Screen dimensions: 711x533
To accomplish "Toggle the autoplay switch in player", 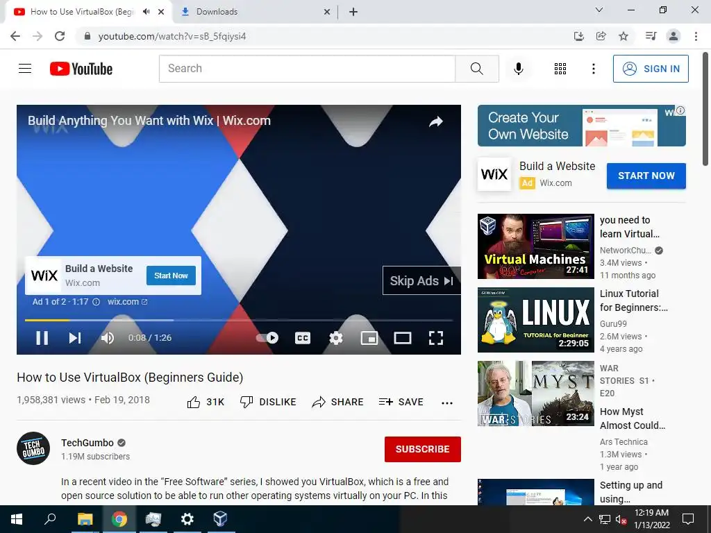I will click(267, 338).
